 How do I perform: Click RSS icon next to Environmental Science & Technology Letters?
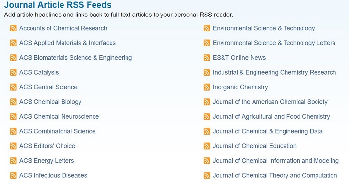tap(207, 43)
